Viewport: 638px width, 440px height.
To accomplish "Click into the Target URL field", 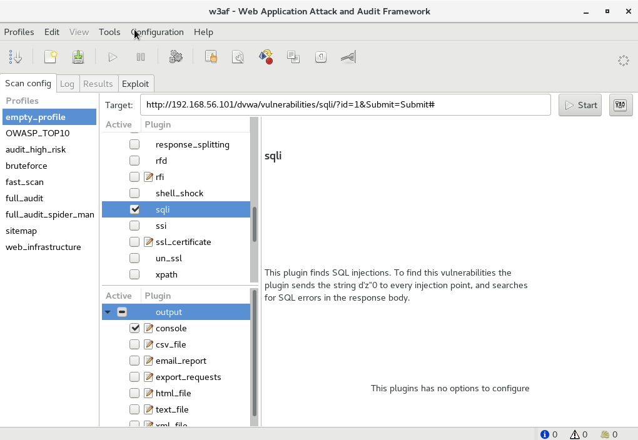I will [x=345, y=105].
